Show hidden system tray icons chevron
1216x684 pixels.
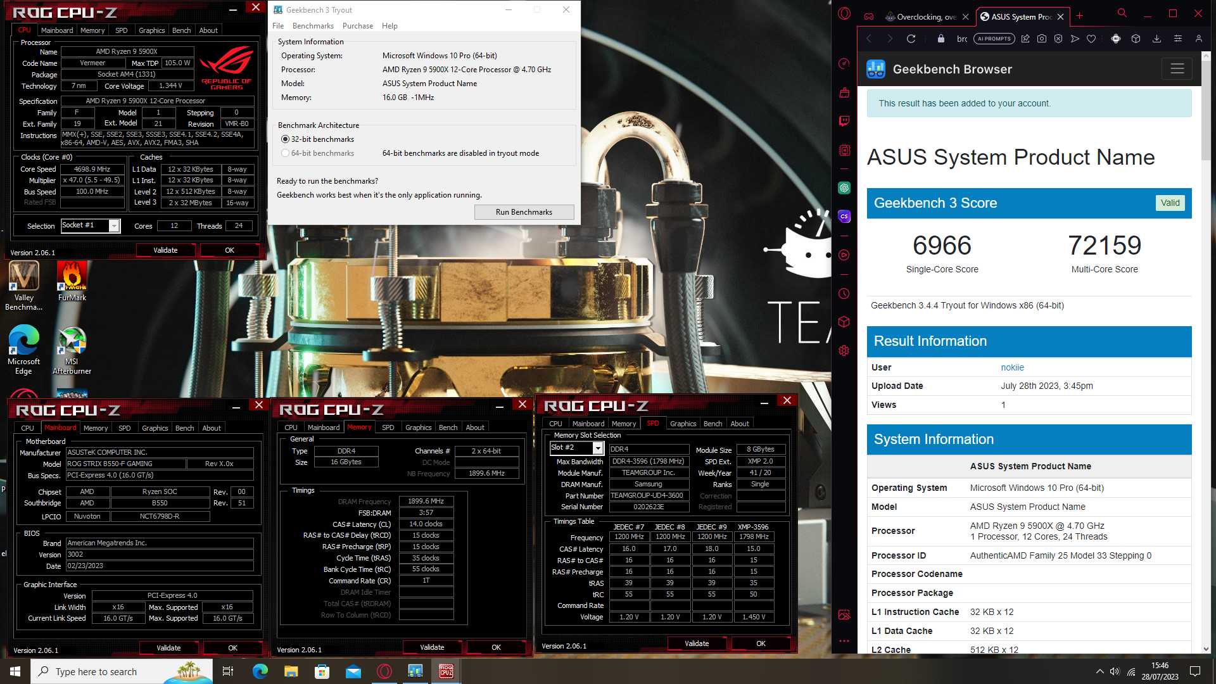pyautogui.click(x=1099, y=671)
